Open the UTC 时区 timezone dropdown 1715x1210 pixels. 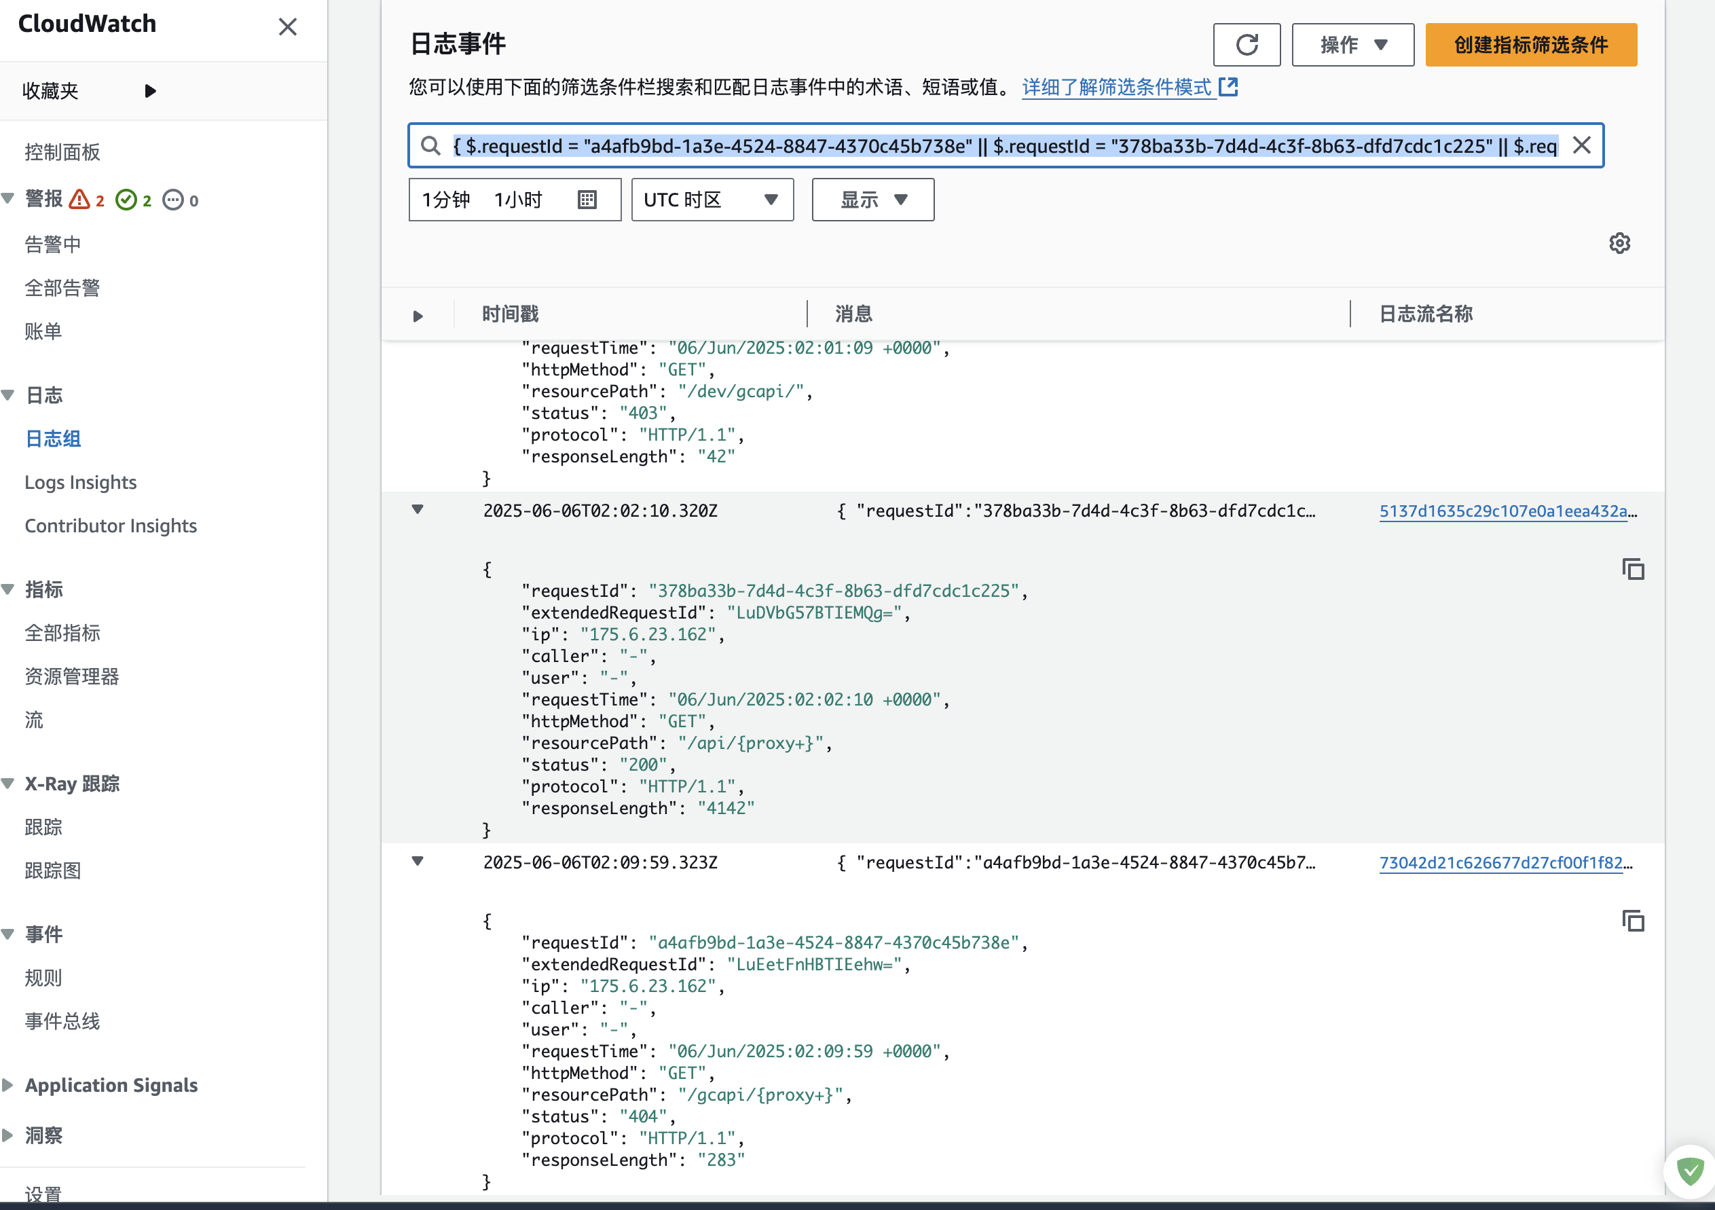click(712, 200)
